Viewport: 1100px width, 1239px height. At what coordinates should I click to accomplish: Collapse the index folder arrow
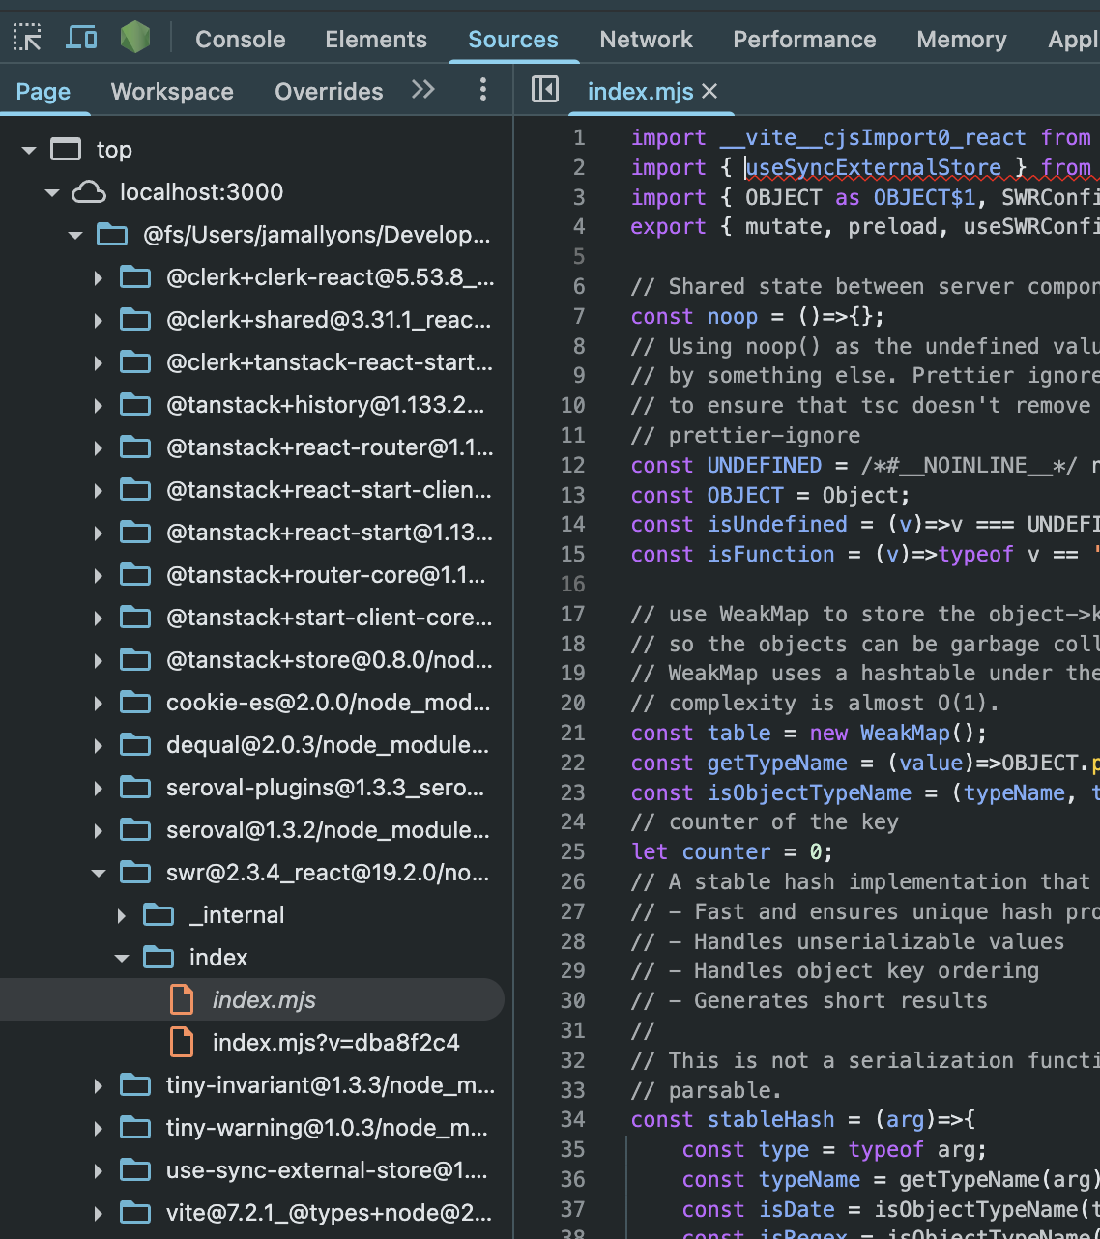pos(122,958)
